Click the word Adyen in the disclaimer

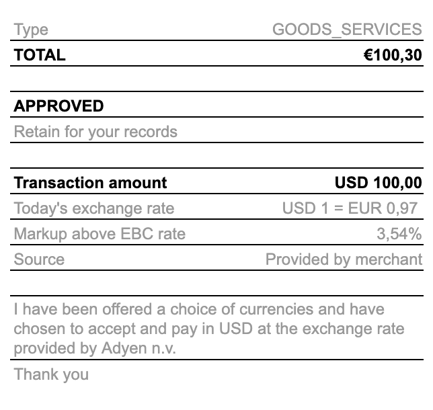pos(124,349)
